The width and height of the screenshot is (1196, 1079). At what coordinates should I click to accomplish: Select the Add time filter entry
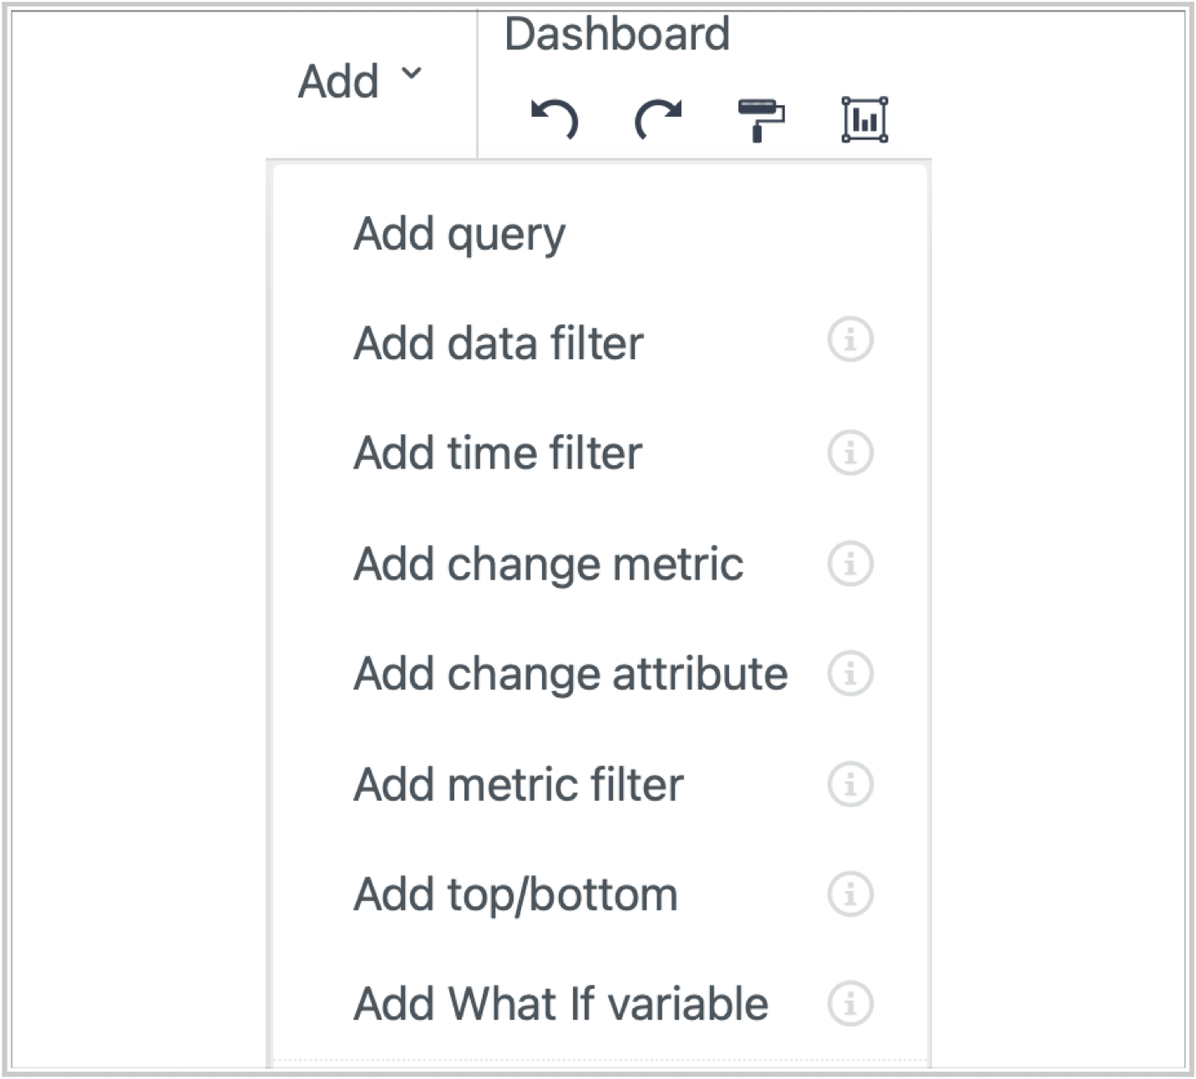(498, 453)
